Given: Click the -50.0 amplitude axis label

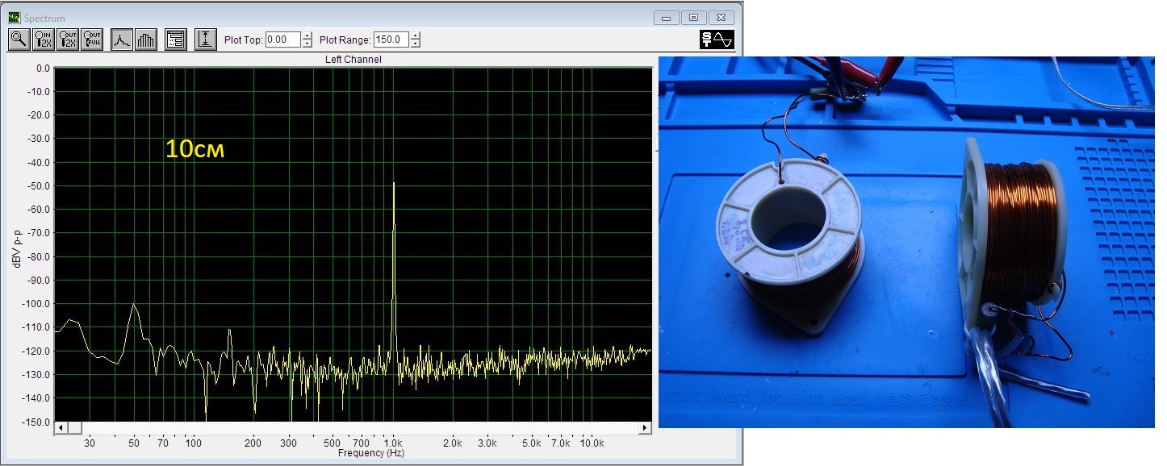Looking at the screenshot, I should click(39, 186).
